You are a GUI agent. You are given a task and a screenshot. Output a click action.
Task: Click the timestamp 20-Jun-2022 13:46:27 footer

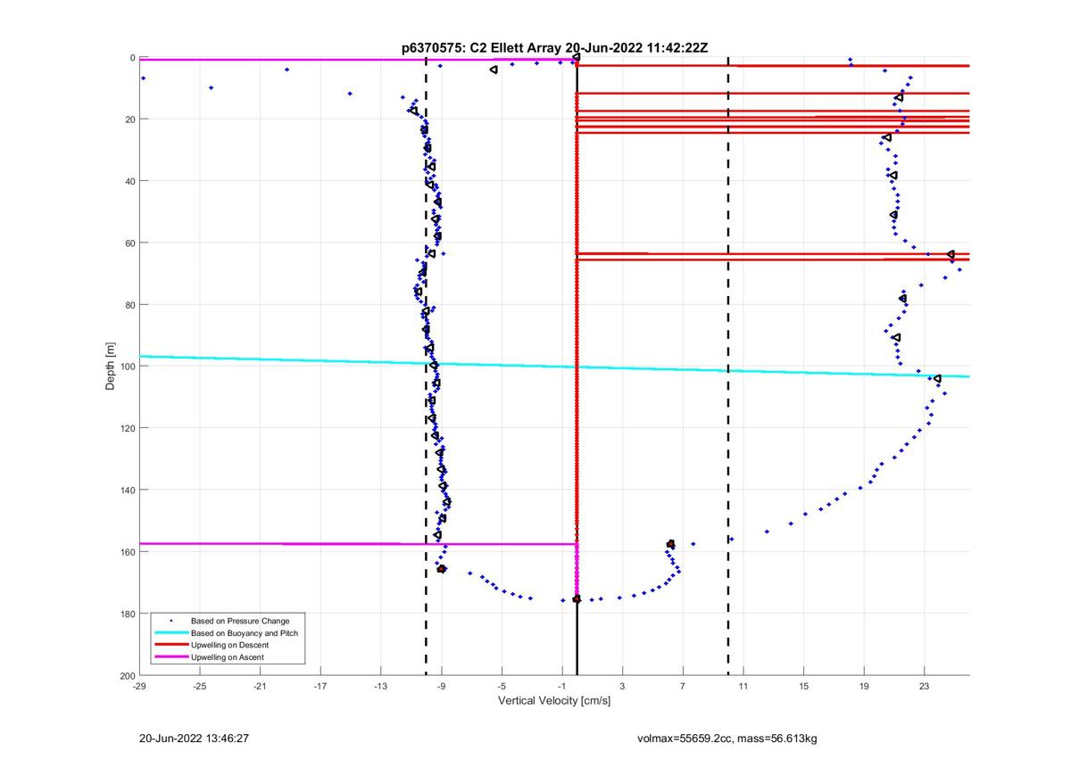194,739
